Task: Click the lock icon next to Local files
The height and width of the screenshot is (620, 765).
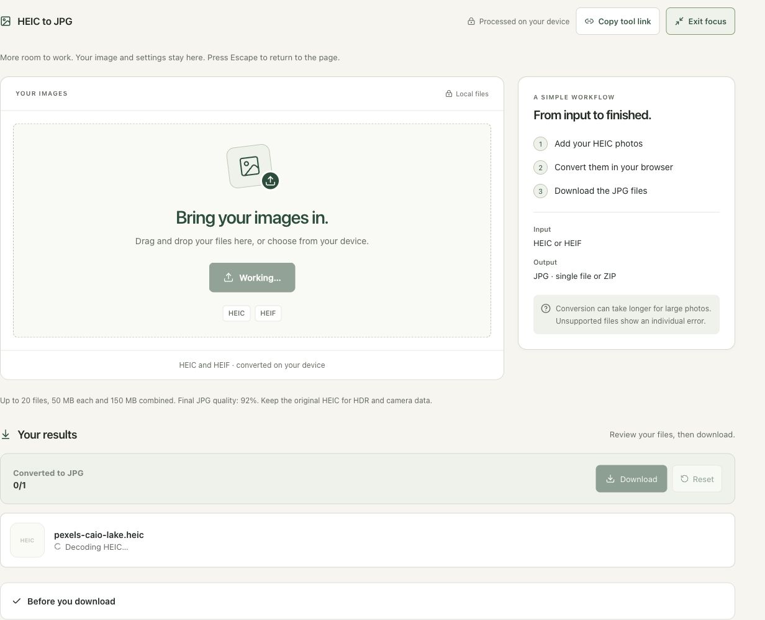Action: click(449, 94)
